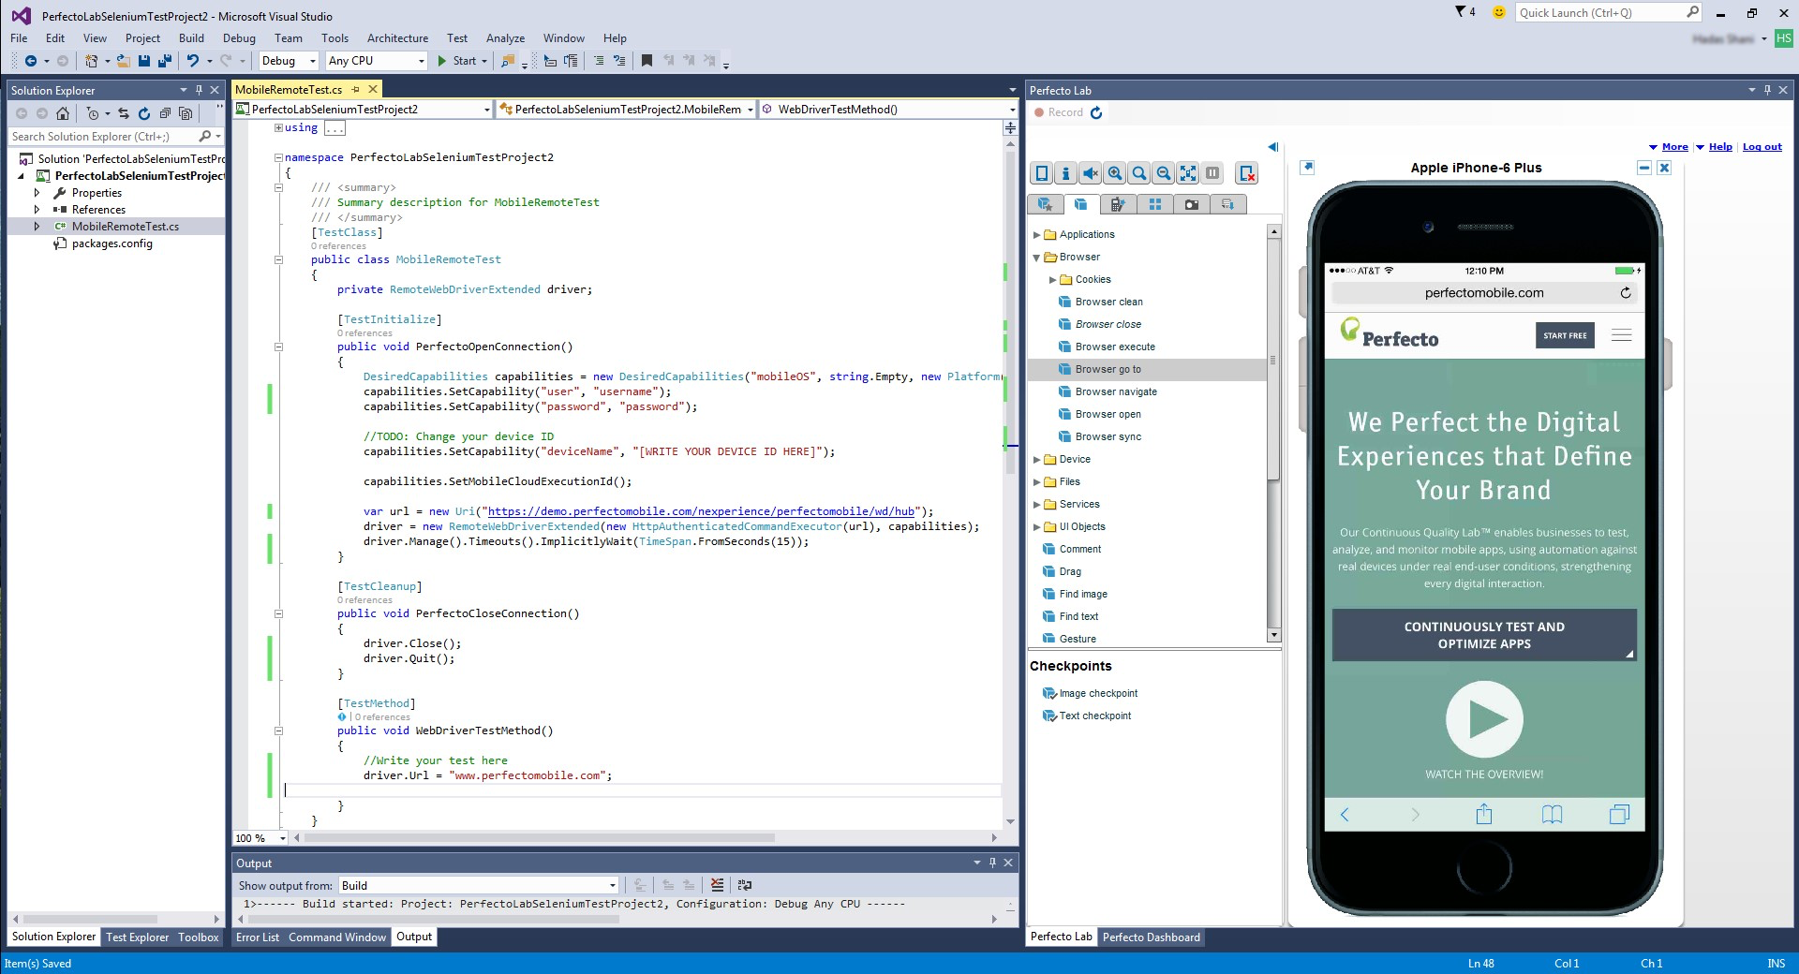This screenshot has height=974, width=1799.
Task: Click the feedback smiley icon
Action: (x=1498, y=12)
